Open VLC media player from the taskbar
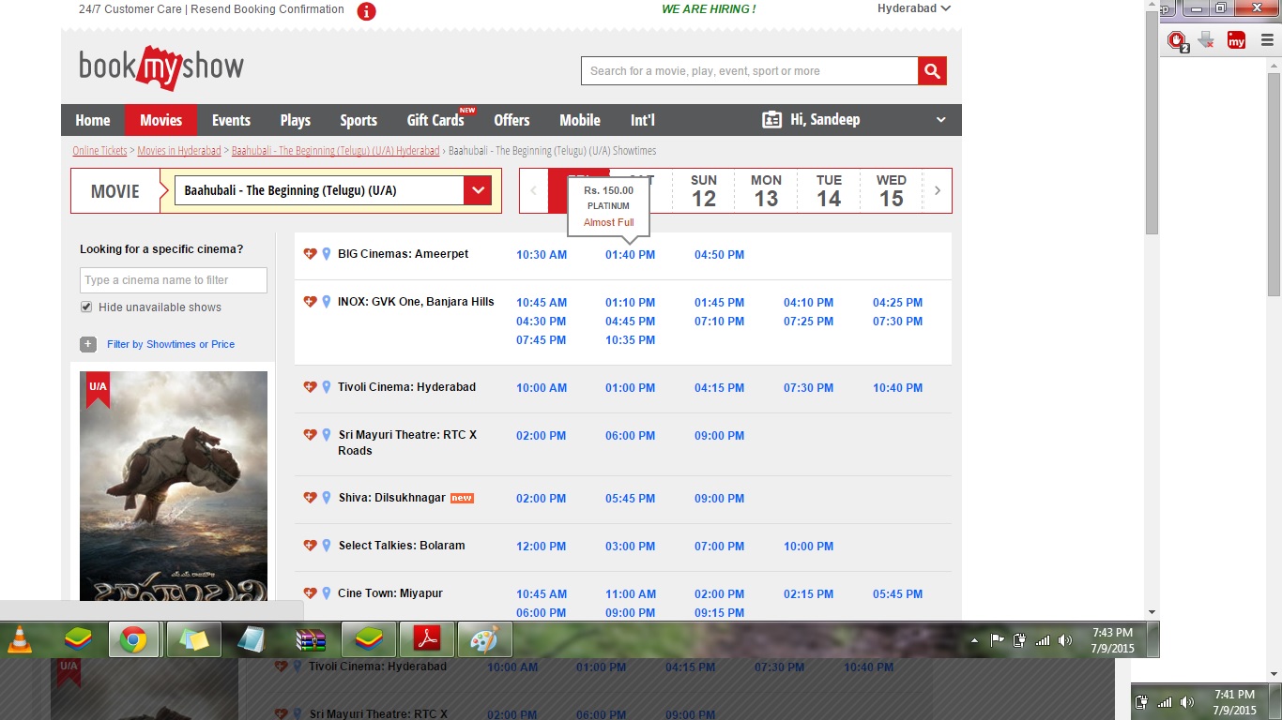Screen dimensions: 1282x720 pyautogui.click(x=19, y=639)
